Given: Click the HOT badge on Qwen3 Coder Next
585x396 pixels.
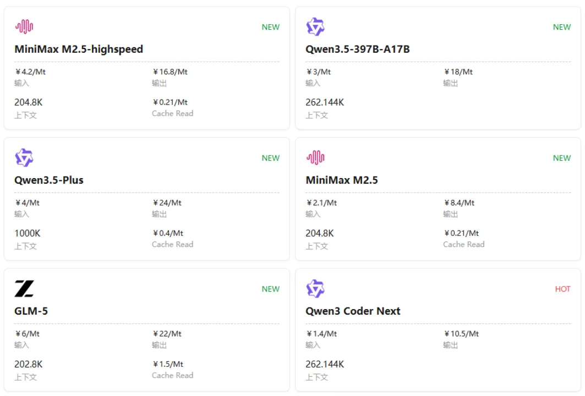Looking at the screenshot, I should click(562, 289).
